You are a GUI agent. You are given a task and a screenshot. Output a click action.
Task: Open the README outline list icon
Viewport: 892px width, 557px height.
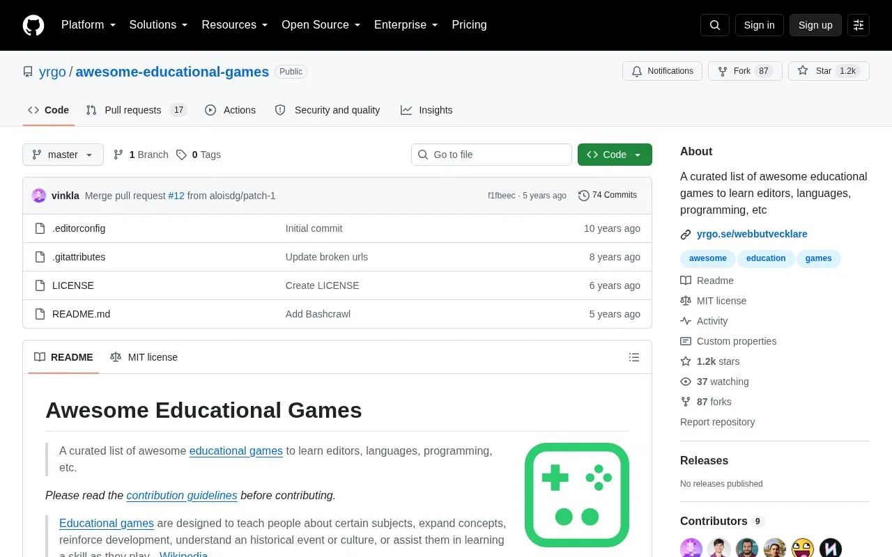click(x=634, y=357)
